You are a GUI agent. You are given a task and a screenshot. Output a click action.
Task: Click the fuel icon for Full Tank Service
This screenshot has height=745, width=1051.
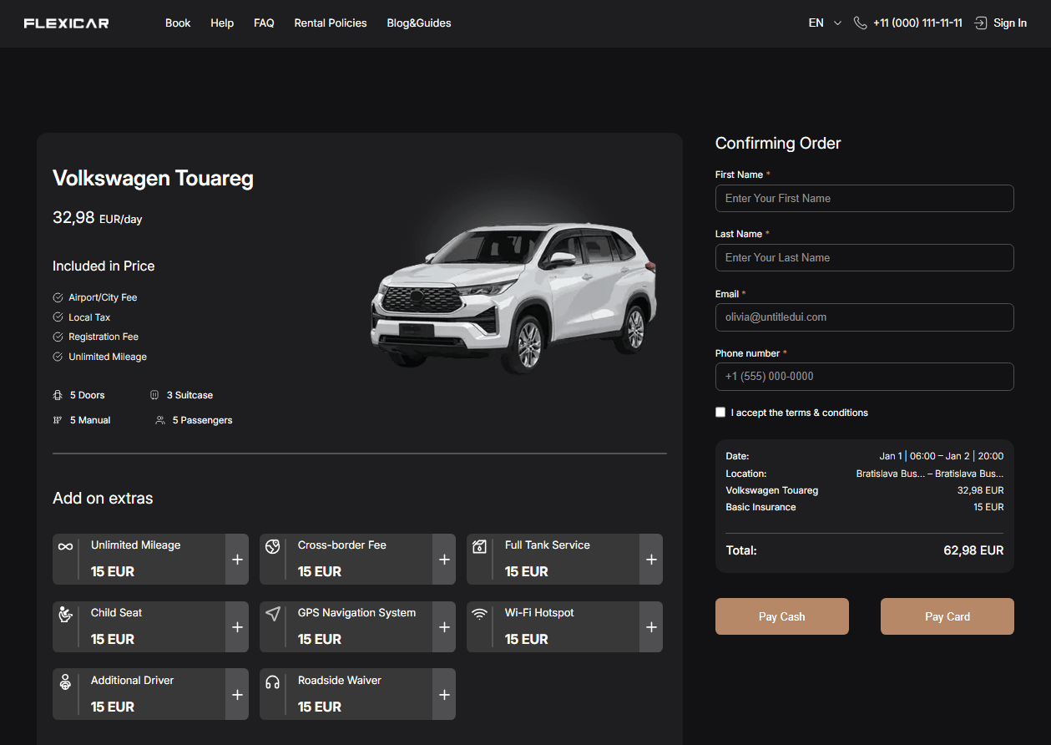479,546
